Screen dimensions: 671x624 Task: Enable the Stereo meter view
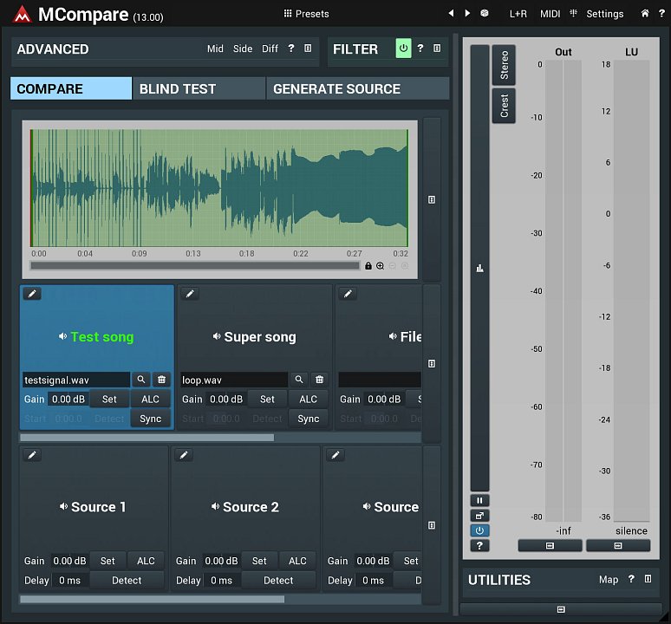coord(504,66)
